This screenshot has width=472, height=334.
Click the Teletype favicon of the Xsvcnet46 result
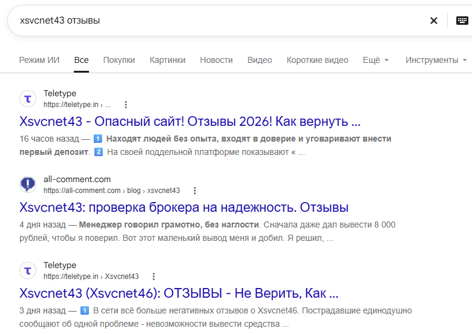[x=28, y=270]
